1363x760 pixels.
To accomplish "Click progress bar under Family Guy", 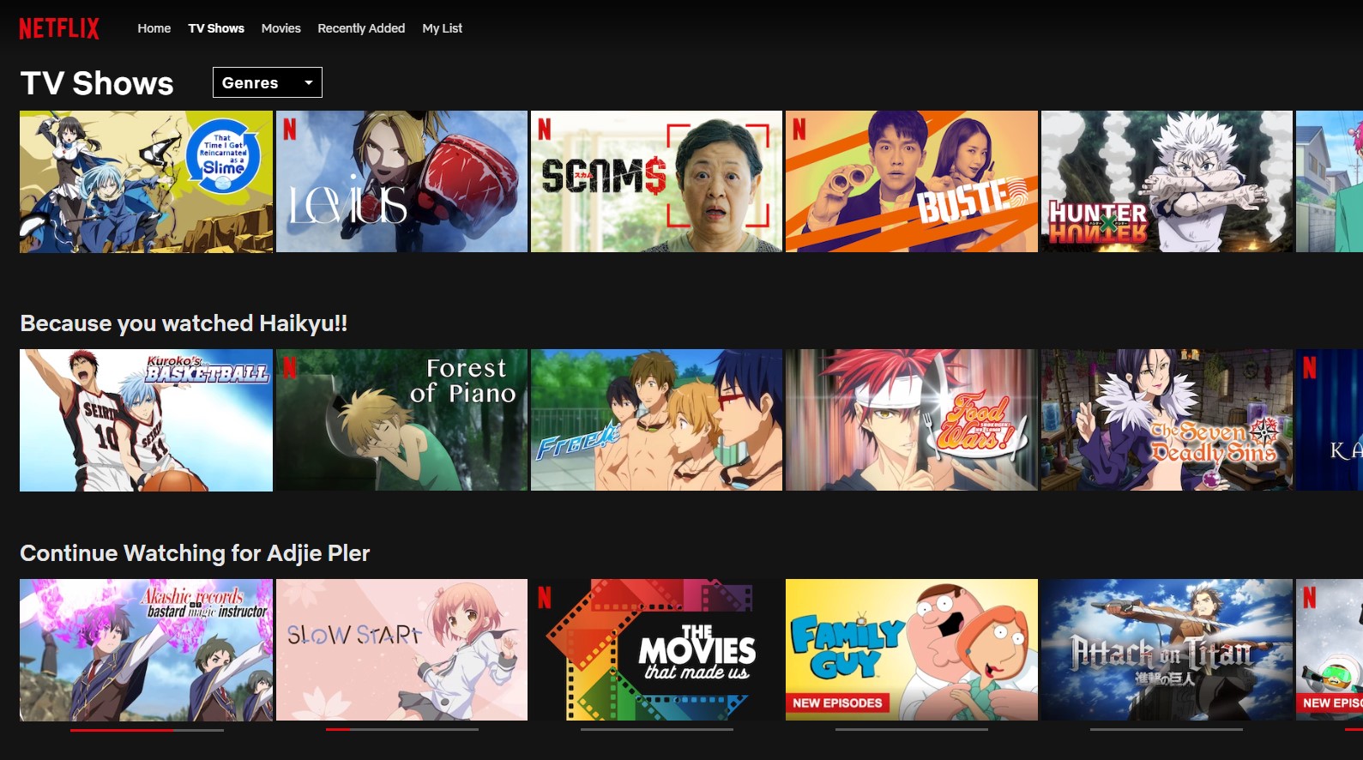I will click(x=912, y=729).
